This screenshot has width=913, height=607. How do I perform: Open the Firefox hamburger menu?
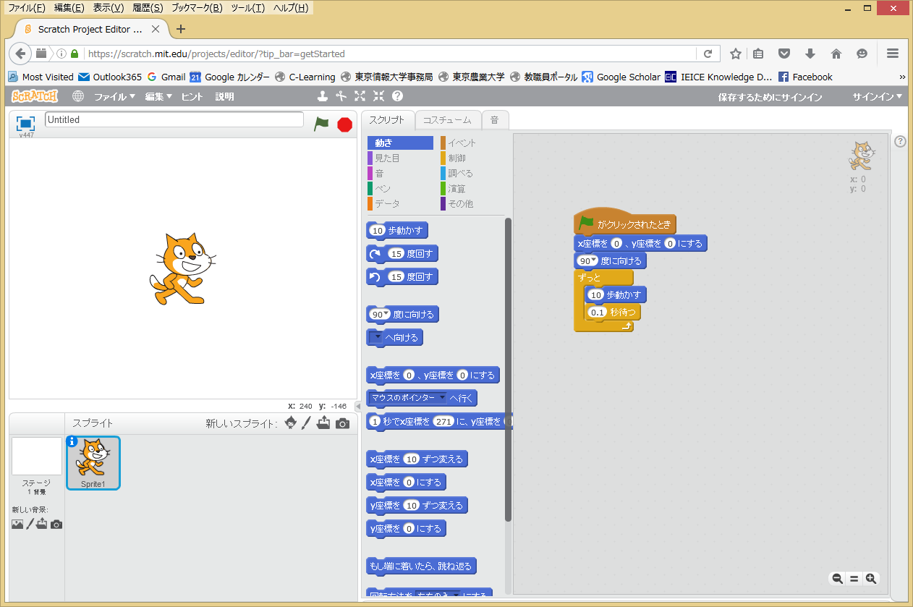tap(892, 54)
